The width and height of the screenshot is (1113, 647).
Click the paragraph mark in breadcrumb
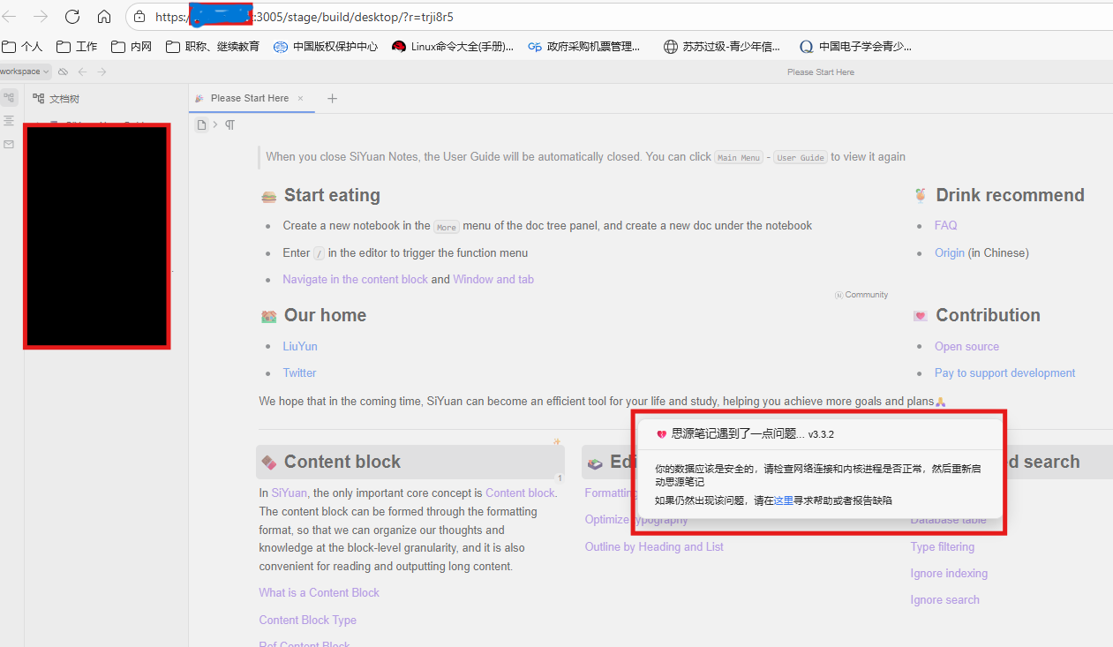229,125
